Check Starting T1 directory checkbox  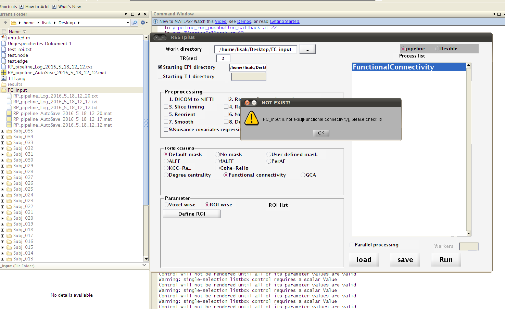(x=160, y=76)
